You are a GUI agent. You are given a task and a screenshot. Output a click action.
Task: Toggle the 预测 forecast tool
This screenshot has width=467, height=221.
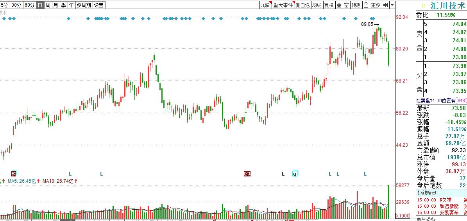356,5
